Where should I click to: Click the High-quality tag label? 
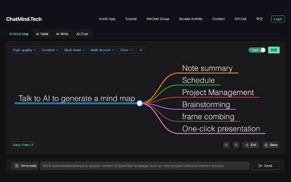22,50
